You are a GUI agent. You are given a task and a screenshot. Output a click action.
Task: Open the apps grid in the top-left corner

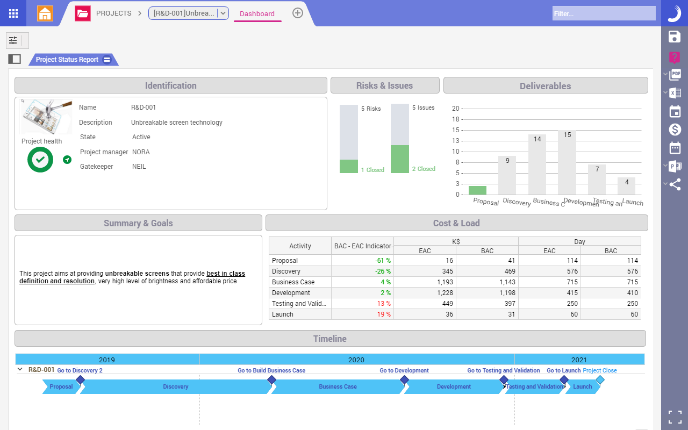pyautogui.click(x=13, y=13)
